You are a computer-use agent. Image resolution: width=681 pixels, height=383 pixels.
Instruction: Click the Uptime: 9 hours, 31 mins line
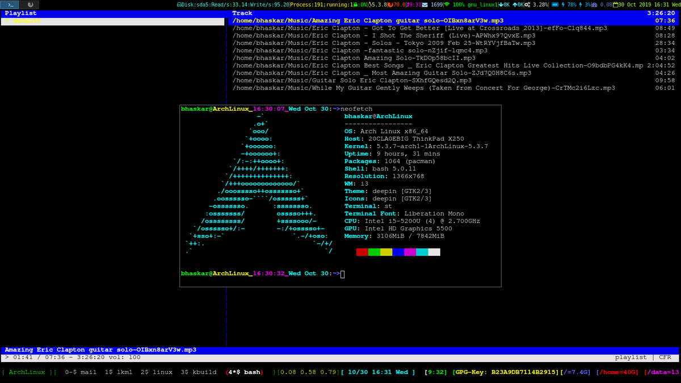[392, 154]
